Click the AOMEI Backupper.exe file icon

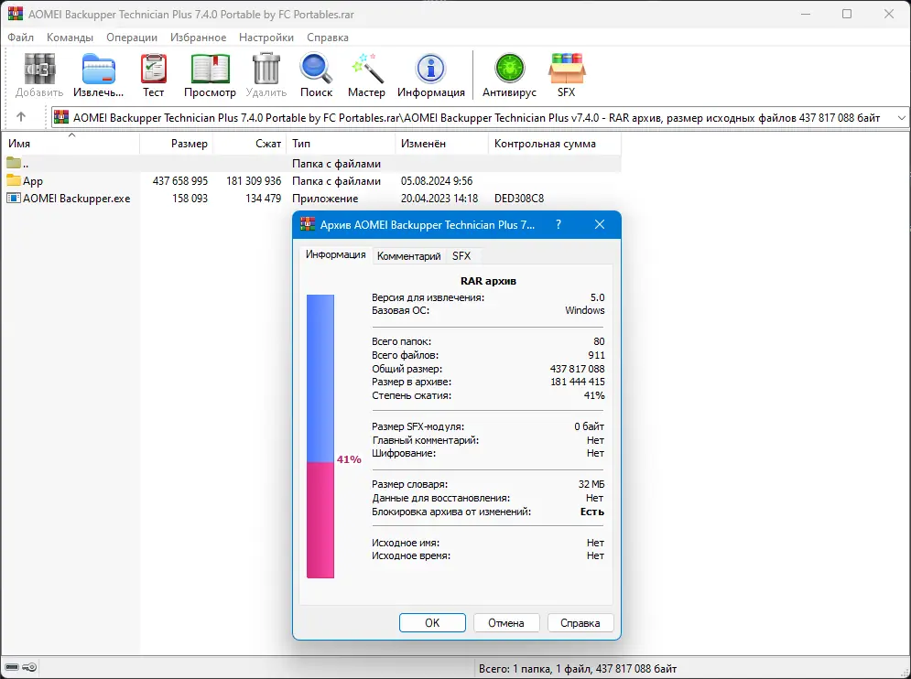tap(14, 198)
